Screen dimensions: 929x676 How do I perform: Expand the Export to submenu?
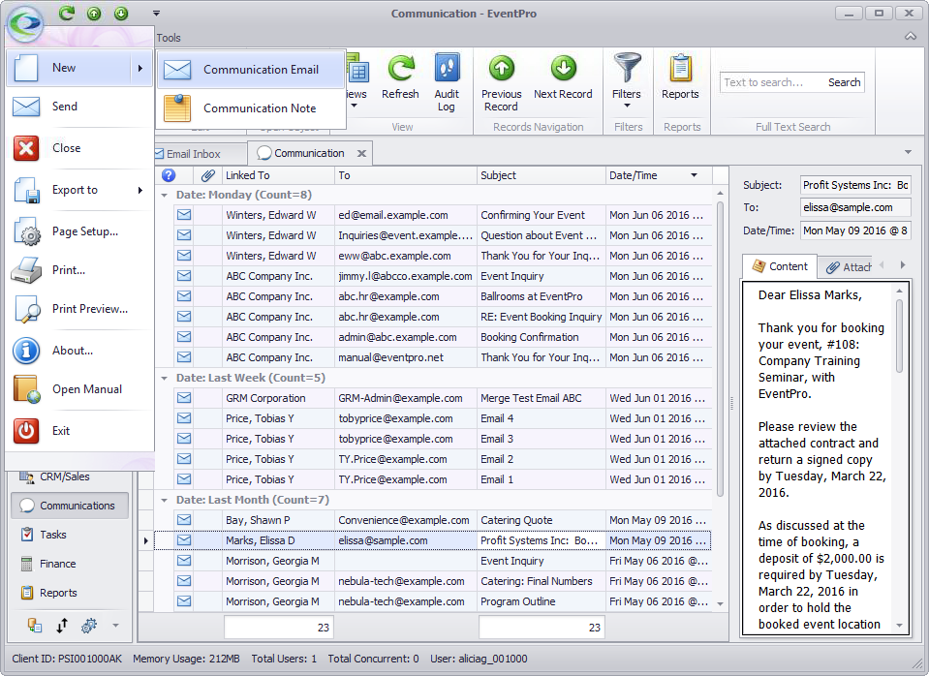click(79, 190)
